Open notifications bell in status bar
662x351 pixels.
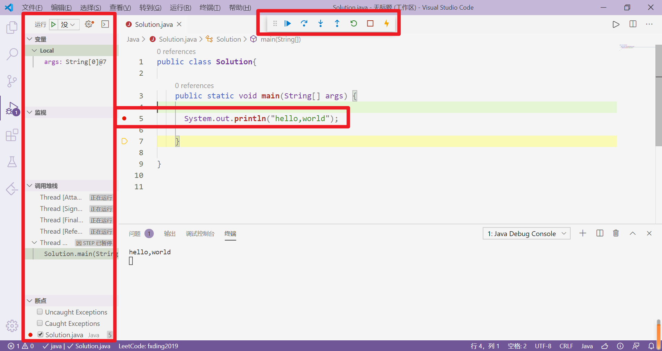point(651,346)
